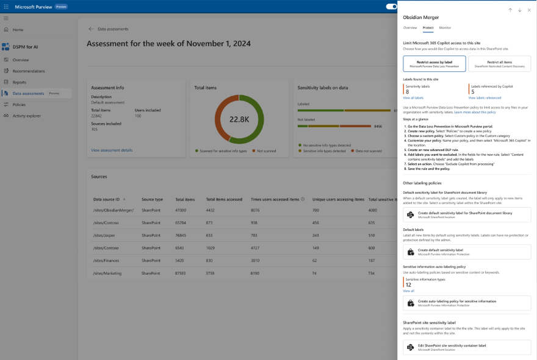
Task: Click the DSPM for AI icon
Action: (x=6, y=47)
